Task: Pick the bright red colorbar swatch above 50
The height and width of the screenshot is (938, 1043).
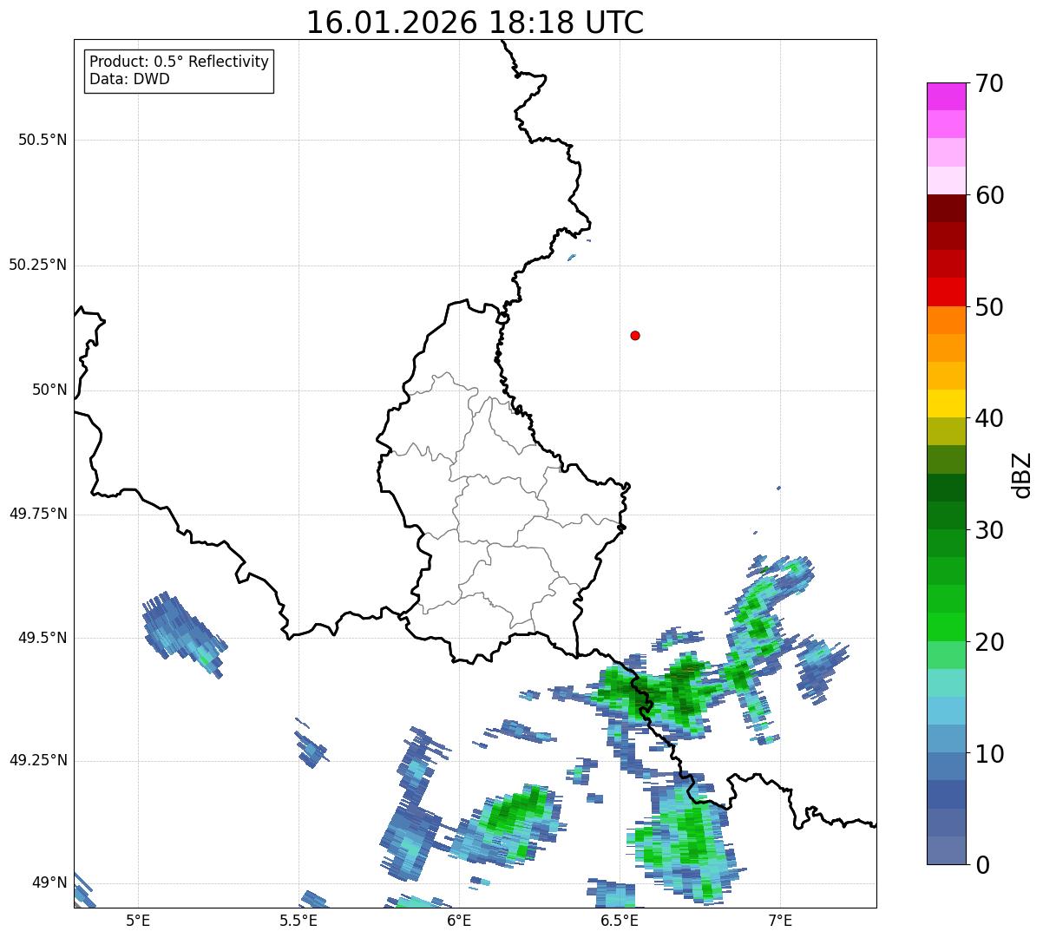Action: pos(947,292)
